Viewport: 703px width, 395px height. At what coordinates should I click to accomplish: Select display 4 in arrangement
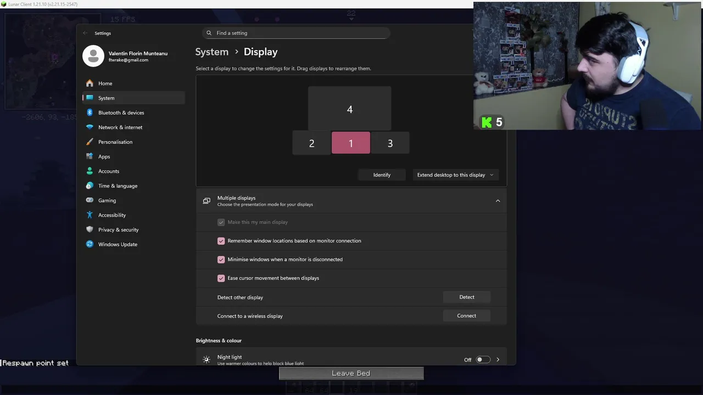click(349, 109)
